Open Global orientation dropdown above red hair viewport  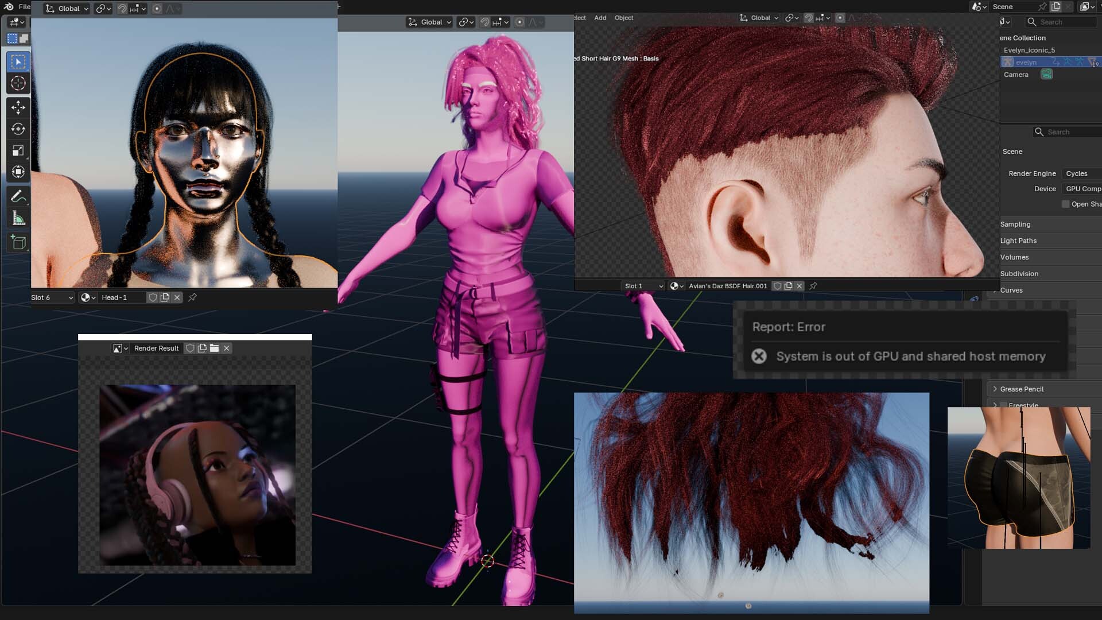(759, 18)
